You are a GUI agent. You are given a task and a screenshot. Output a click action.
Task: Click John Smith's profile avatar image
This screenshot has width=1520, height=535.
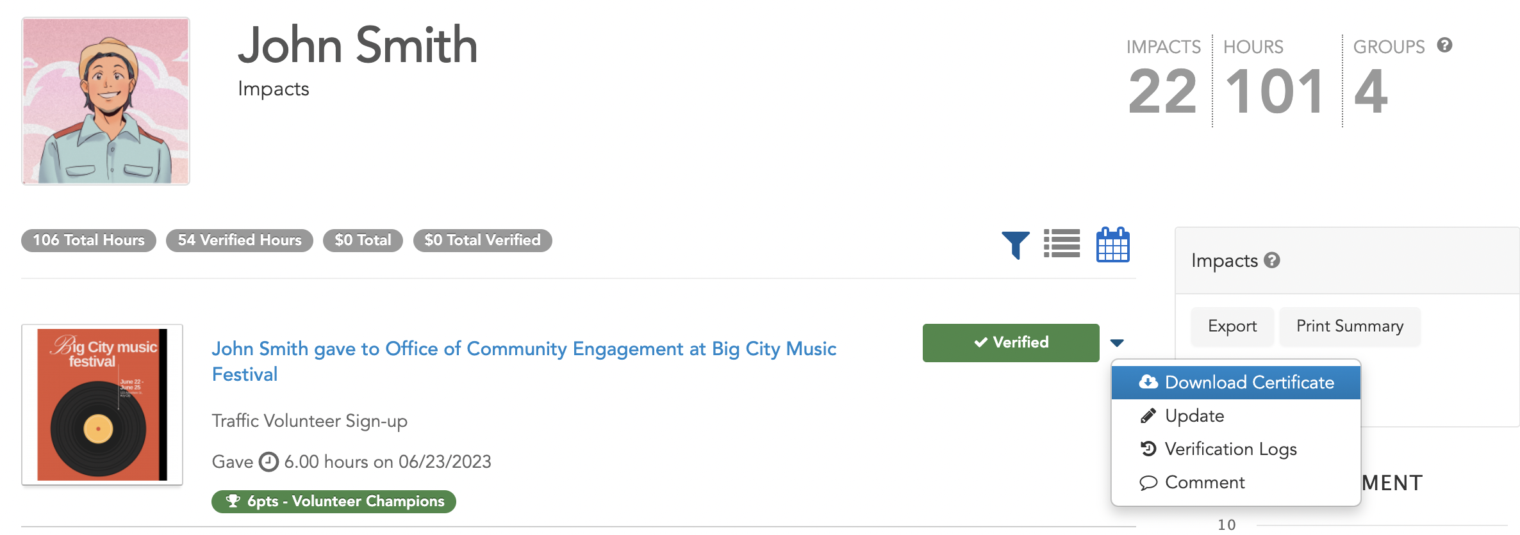tap(106, 101)
